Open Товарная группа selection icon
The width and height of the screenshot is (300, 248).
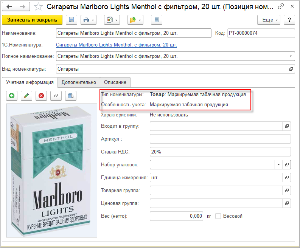click(287, 191)
